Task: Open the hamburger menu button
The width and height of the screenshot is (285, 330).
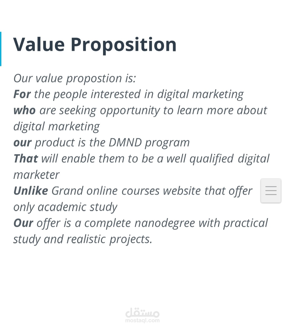Action: click(x=271, y=191)
